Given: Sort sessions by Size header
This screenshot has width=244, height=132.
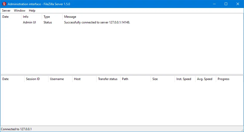Looking at the screenshot, I should tap(163, 79).
